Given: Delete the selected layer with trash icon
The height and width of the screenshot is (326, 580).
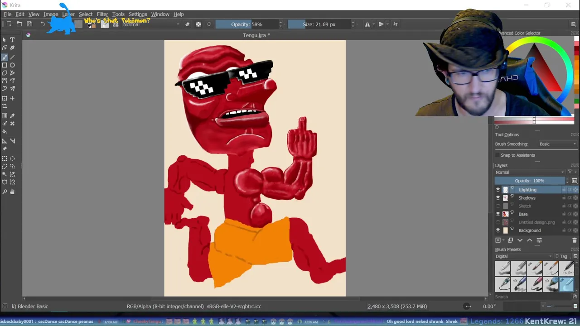Looking at the screenshot, I should (x=575, y=240).
